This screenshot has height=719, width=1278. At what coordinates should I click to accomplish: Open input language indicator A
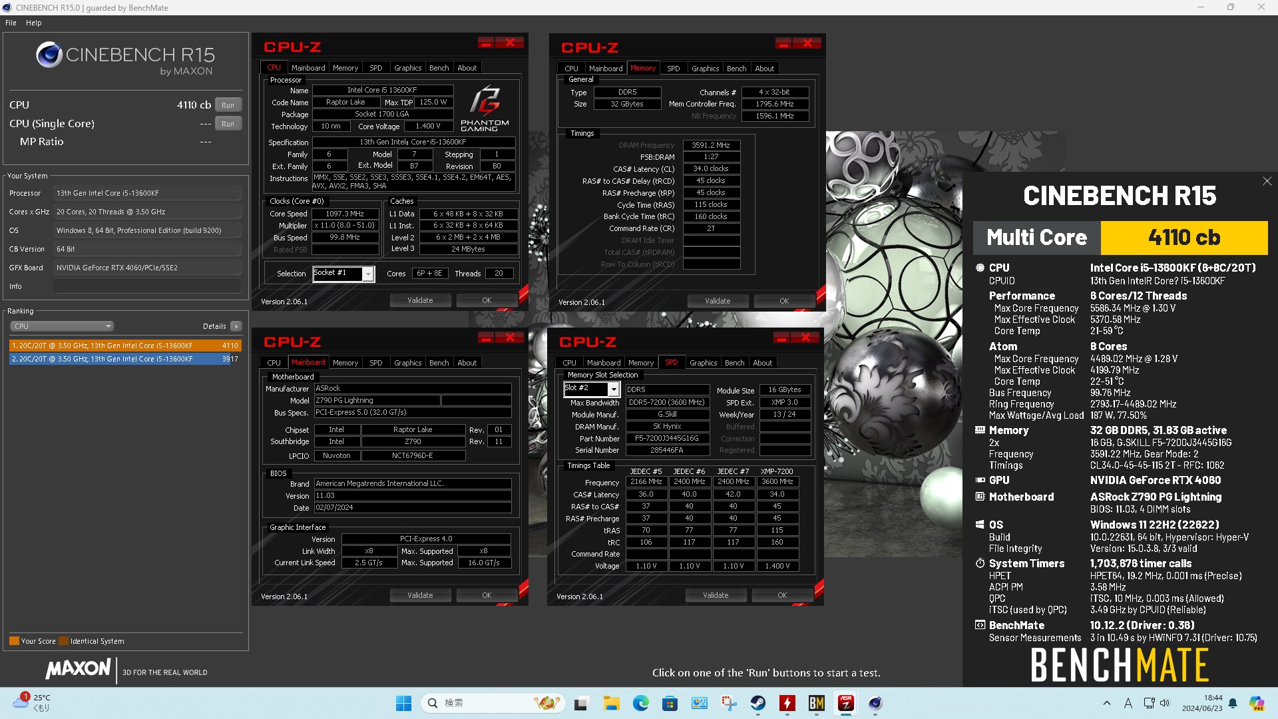coord(1128,703)
